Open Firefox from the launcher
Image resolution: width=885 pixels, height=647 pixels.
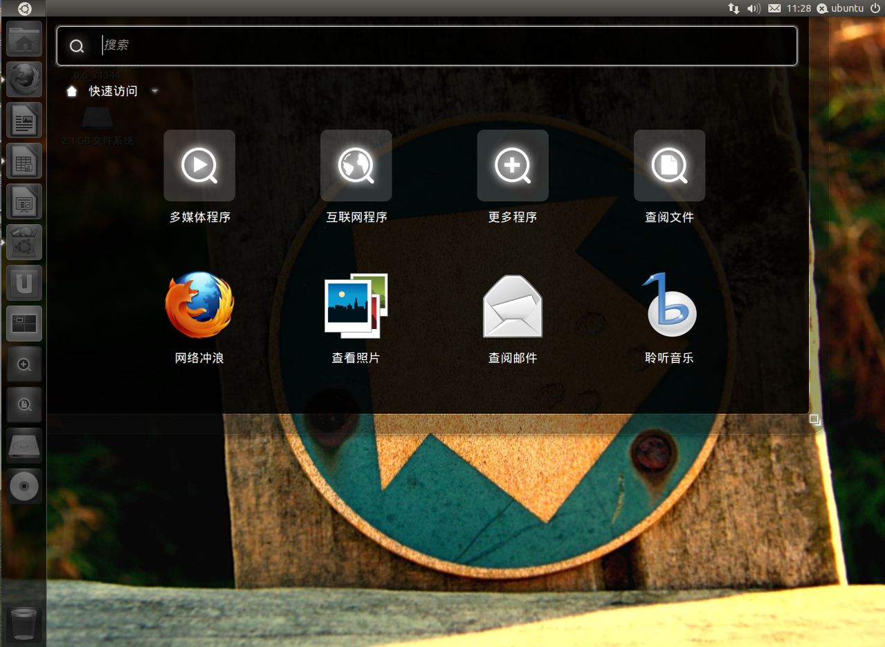coord(24,79)
